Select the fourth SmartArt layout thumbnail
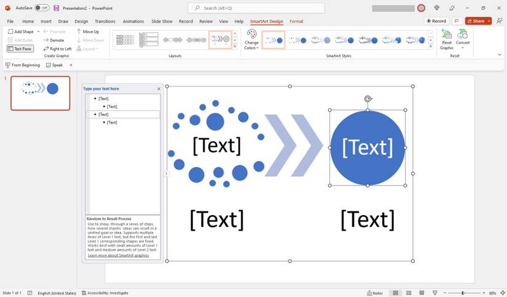Image resolution: width=507 pixels, height=297 pixels. (x=196, y=40)
